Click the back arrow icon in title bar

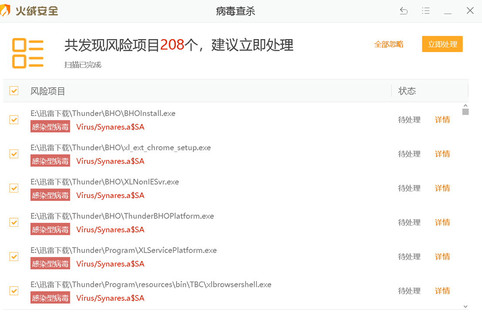click(404, 11)
